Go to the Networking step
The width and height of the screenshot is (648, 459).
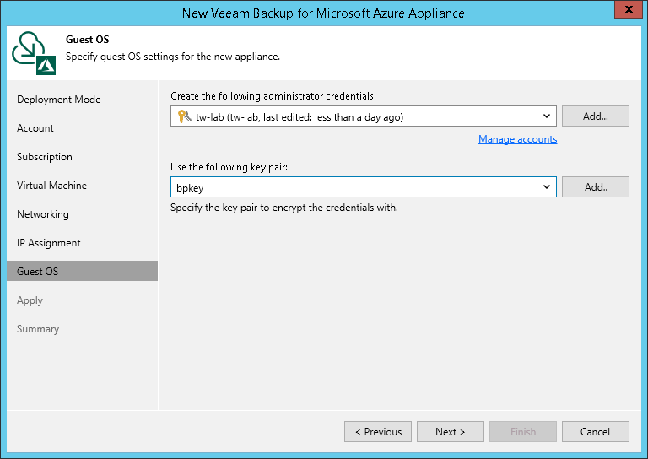42,214
